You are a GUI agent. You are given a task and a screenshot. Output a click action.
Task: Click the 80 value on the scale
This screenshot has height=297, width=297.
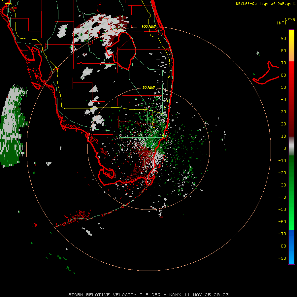click(x=283, y=51)
